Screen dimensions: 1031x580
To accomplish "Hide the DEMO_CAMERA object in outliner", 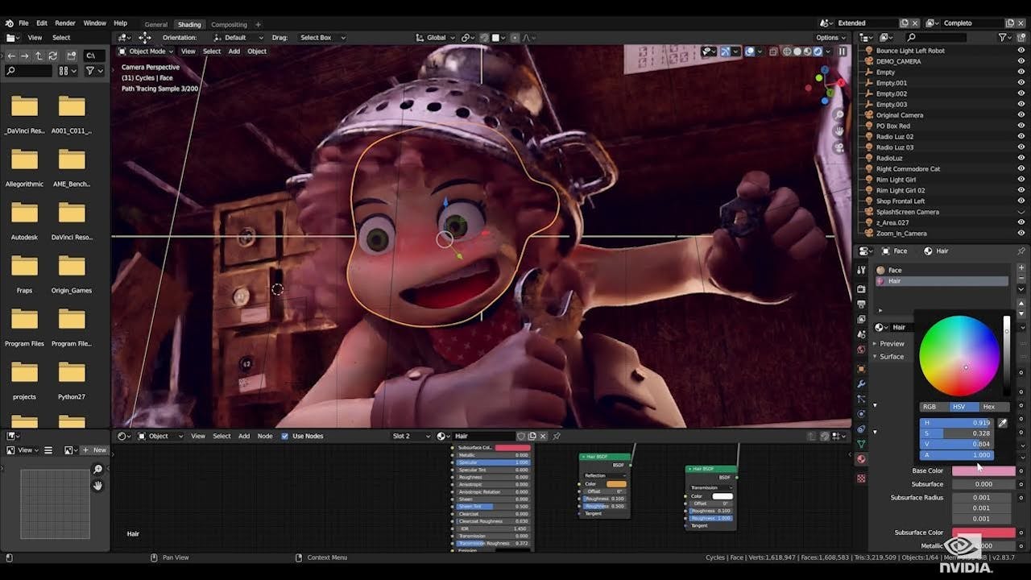I will point(1021,61).
